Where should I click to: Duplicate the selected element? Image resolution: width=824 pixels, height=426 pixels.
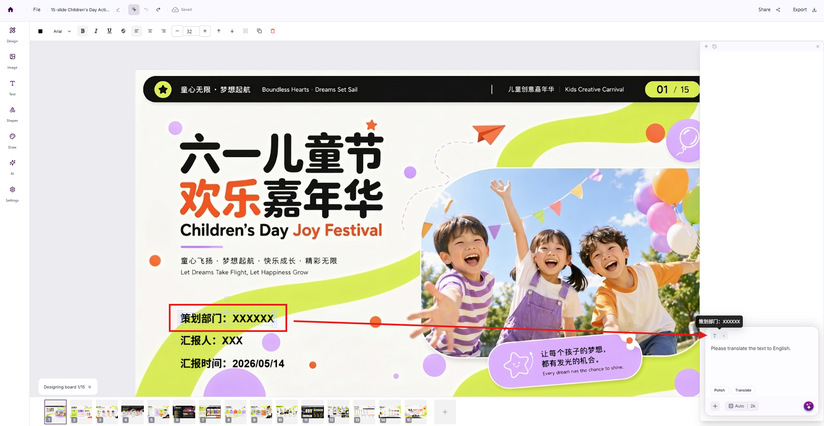[259, 31]
